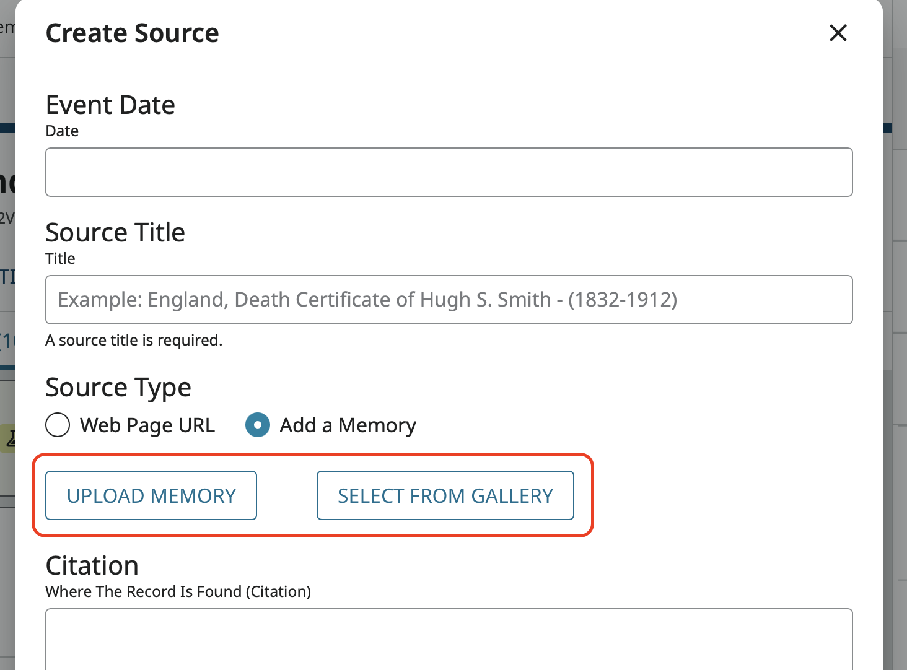Select the Web Page URL radio button
The width and height of the screenshot is (907, 670).
coord(58,425)
